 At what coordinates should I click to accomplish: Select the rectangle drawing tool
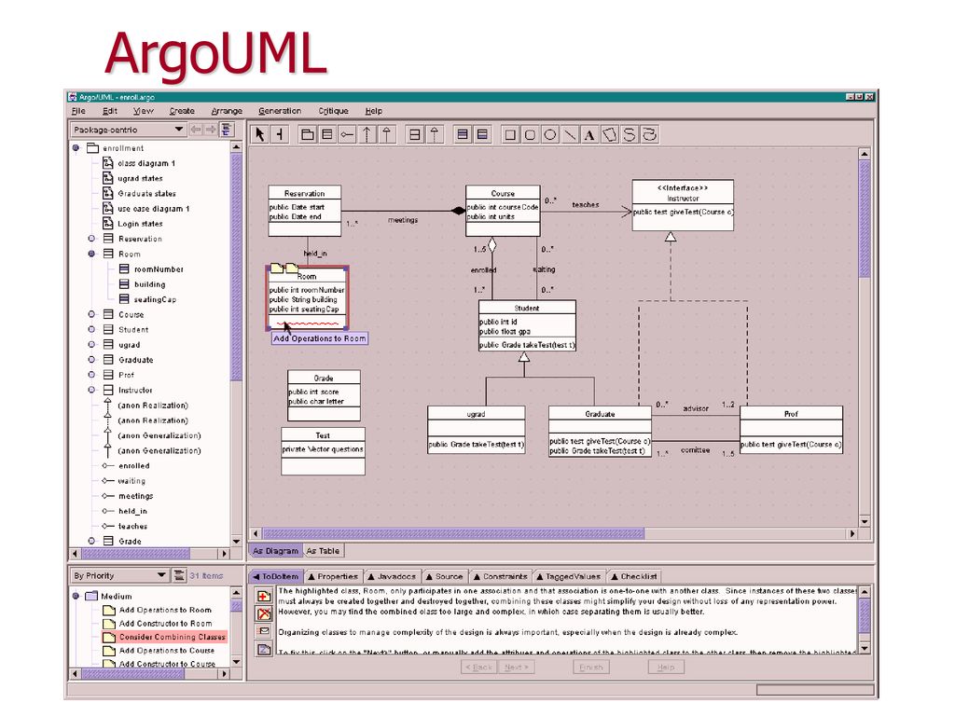pos(510,134)
